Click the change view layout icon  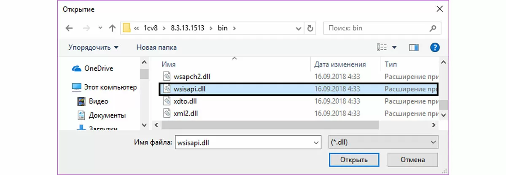(382, 47)
